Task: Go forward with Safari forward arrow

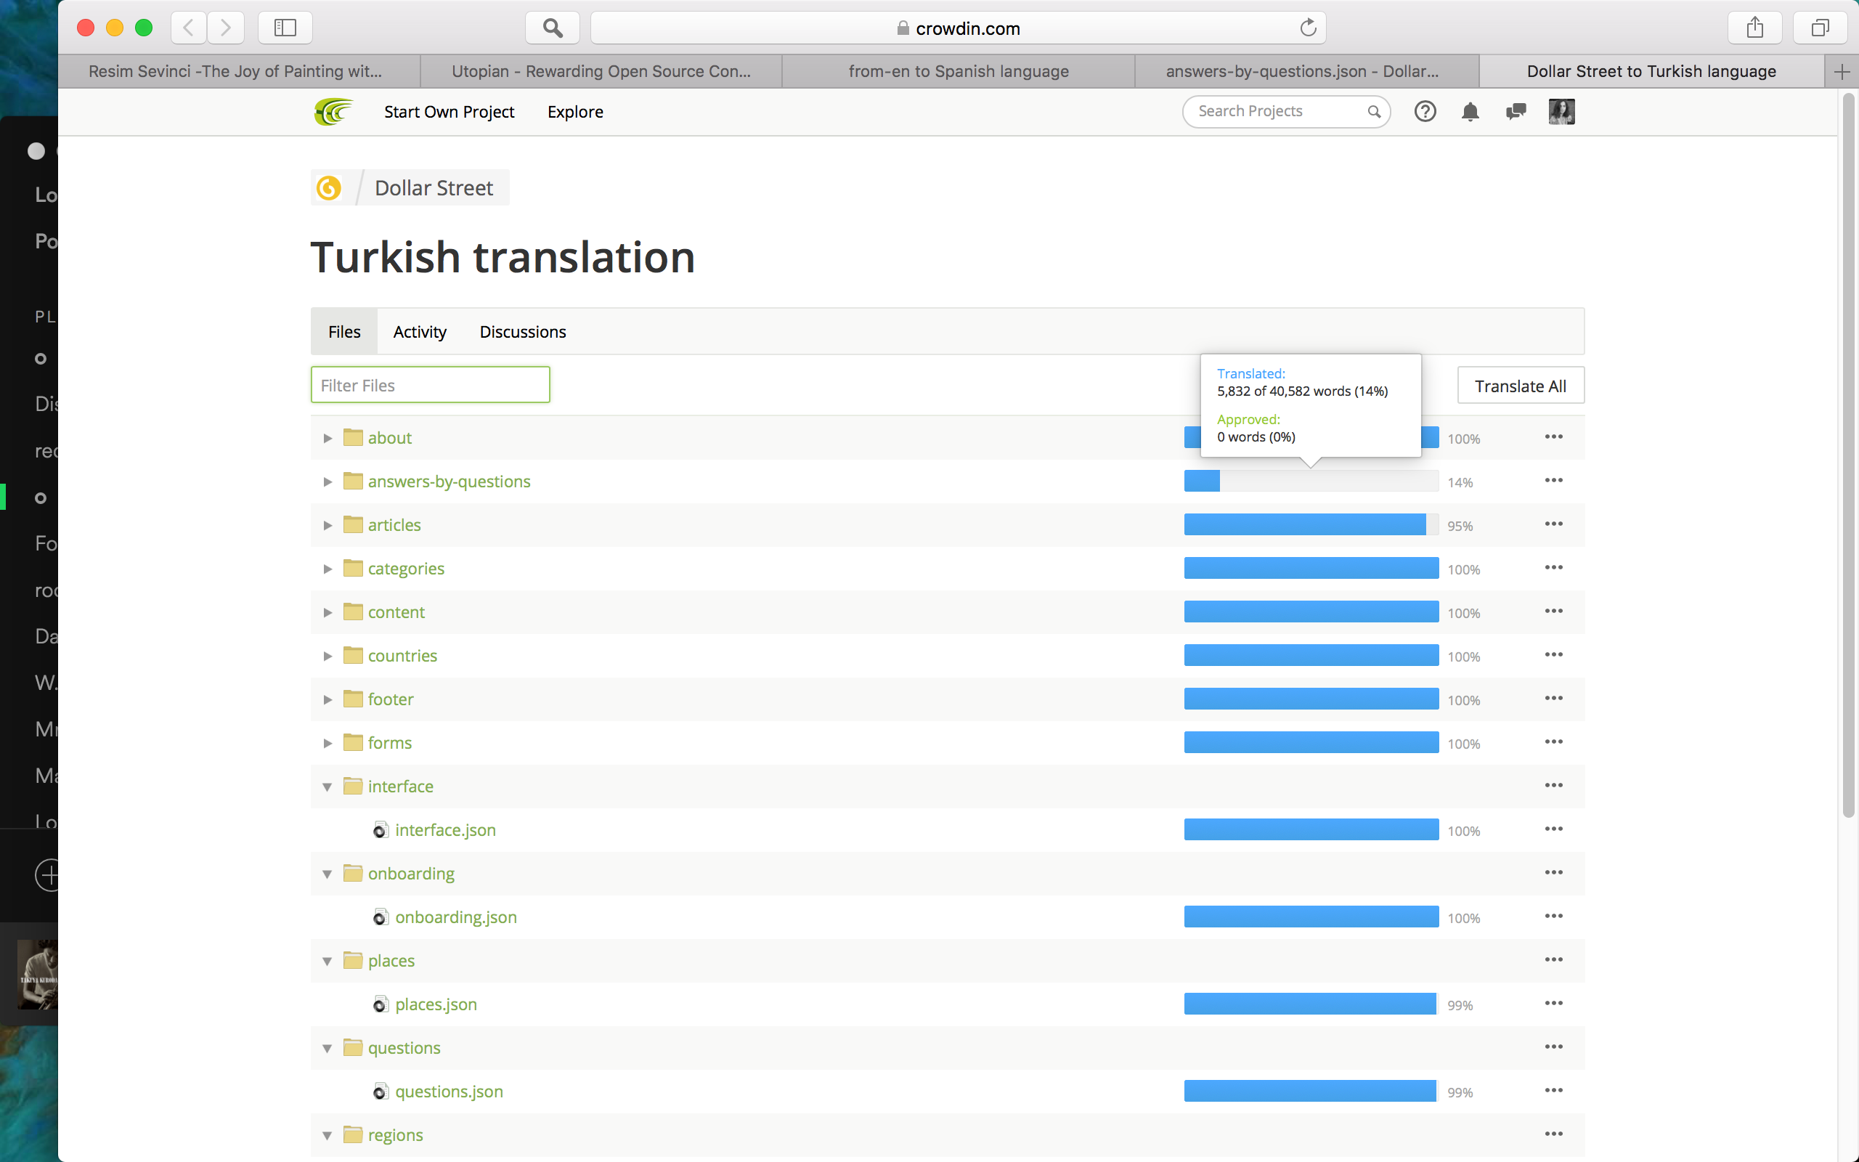Action: coord(225,28)
